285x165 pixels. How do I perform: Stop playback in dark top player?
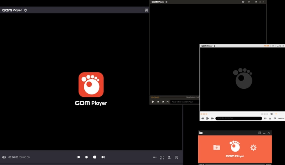(x=158, y=102)
